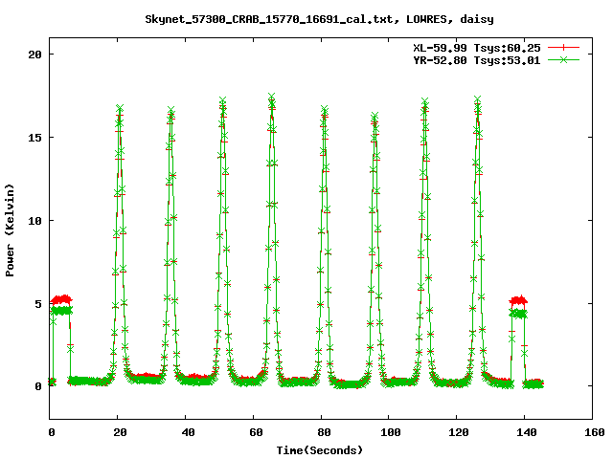This screenshot has width=613, height=459.
Task: Click y-axis tick label 10
Action: (34, 221)
